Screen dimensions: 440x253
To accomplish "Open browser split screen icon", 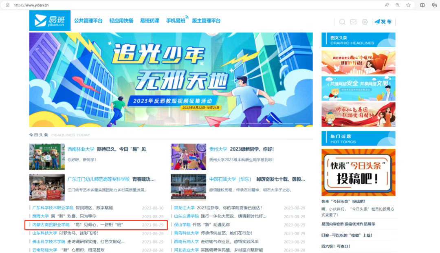I will (422, 5).
